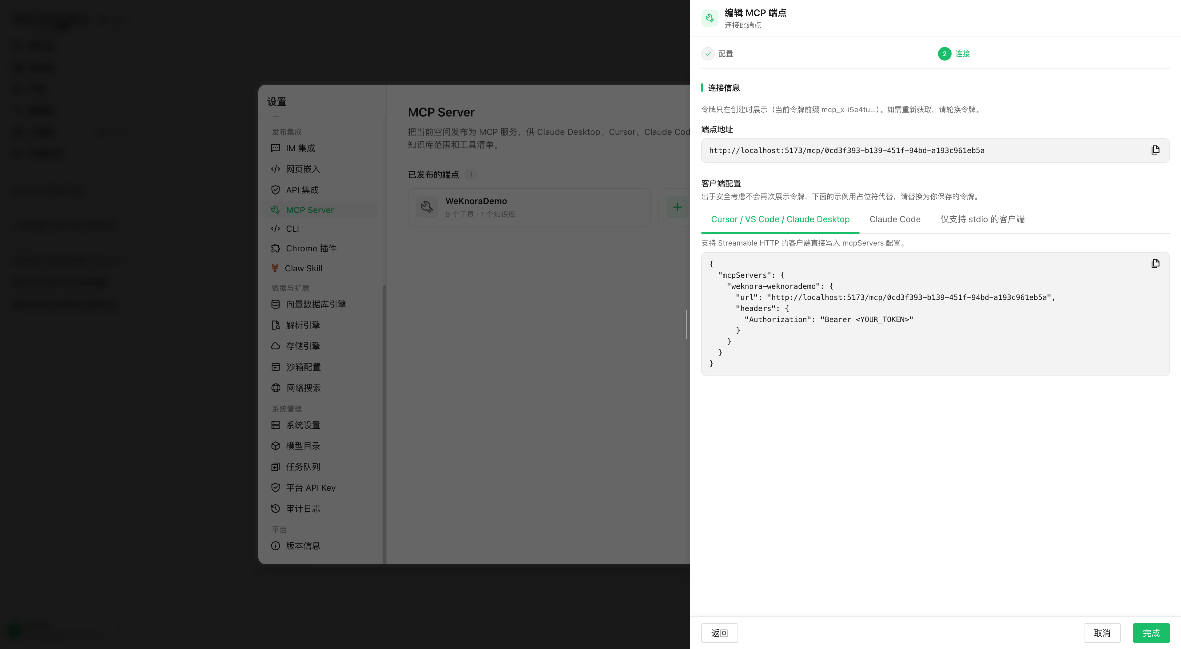This screenshot has width=1181, height=649.
Task: Select the WeKnoraDemo endpoint card title
Action: (x=476, y=201)
